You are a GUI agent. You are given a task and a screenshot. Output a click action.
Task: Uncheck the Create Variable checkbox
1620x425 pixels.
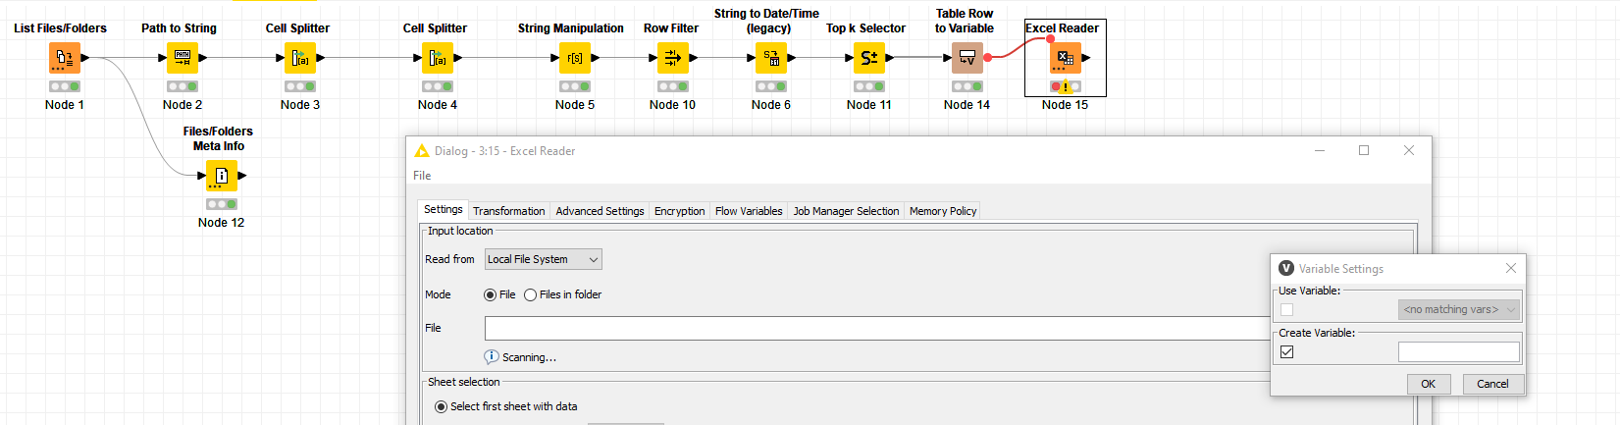point(1287,351)
